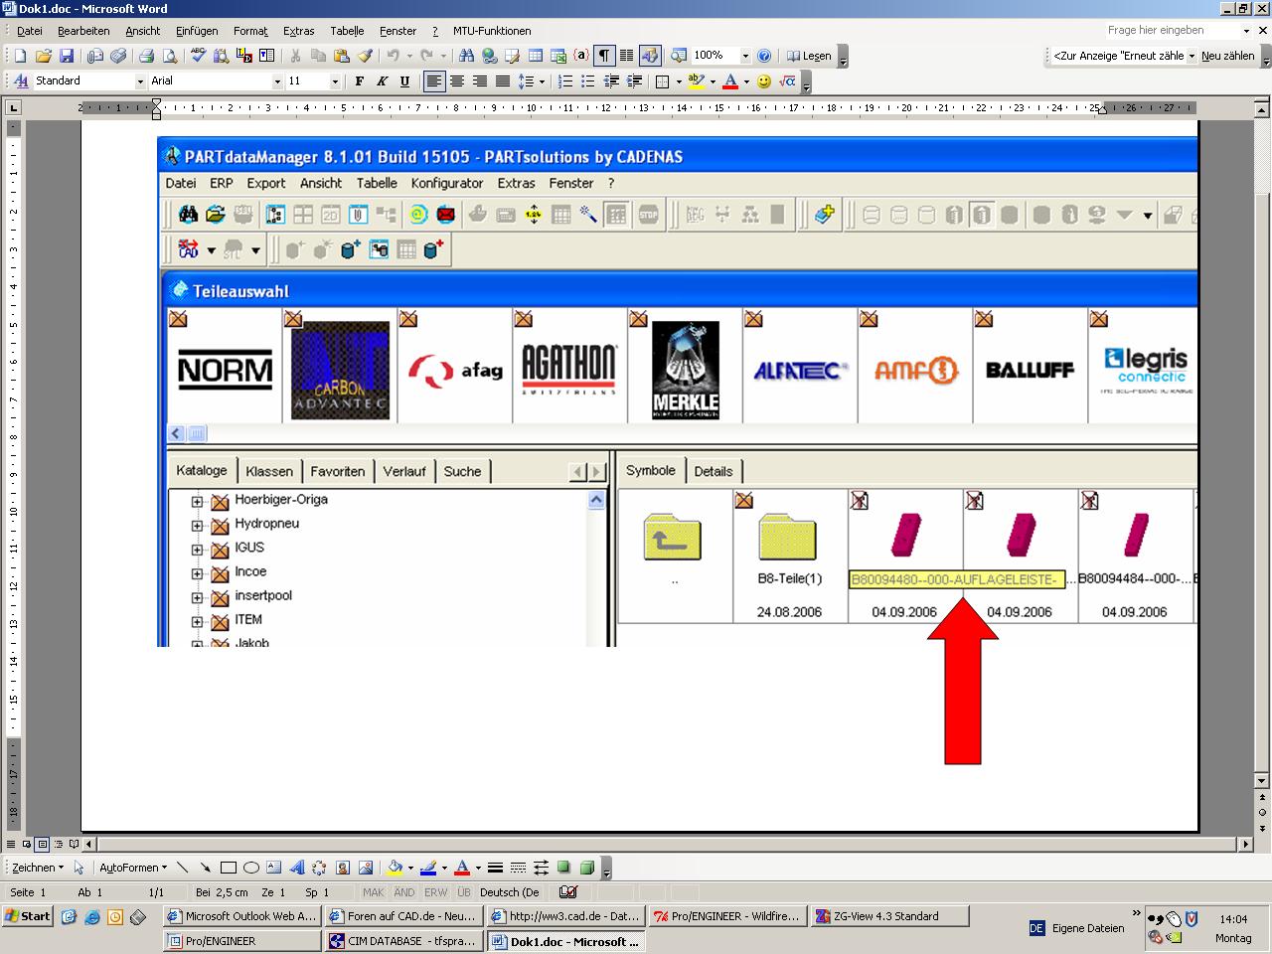
Task: Toggle justified paragraph alignment
Action: (503, 81)
